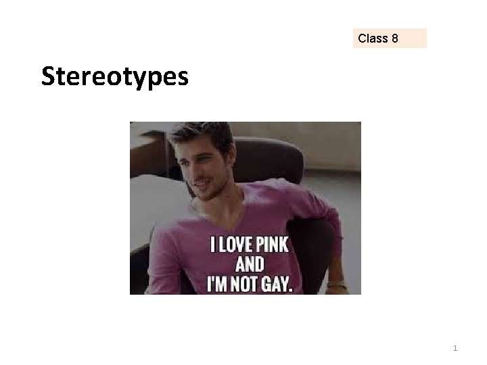Select the "I LOVE PINK" caption line
The height and width of the screenshot is (365, 487).
[250, 244]
